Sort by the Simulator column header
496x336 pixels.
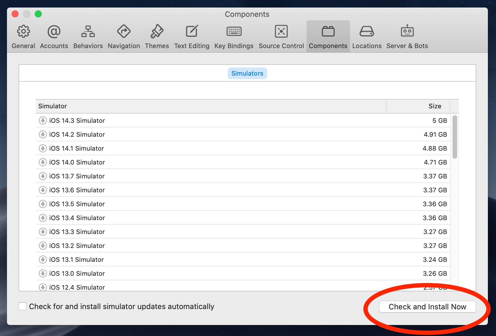click(x=211, y=106)
